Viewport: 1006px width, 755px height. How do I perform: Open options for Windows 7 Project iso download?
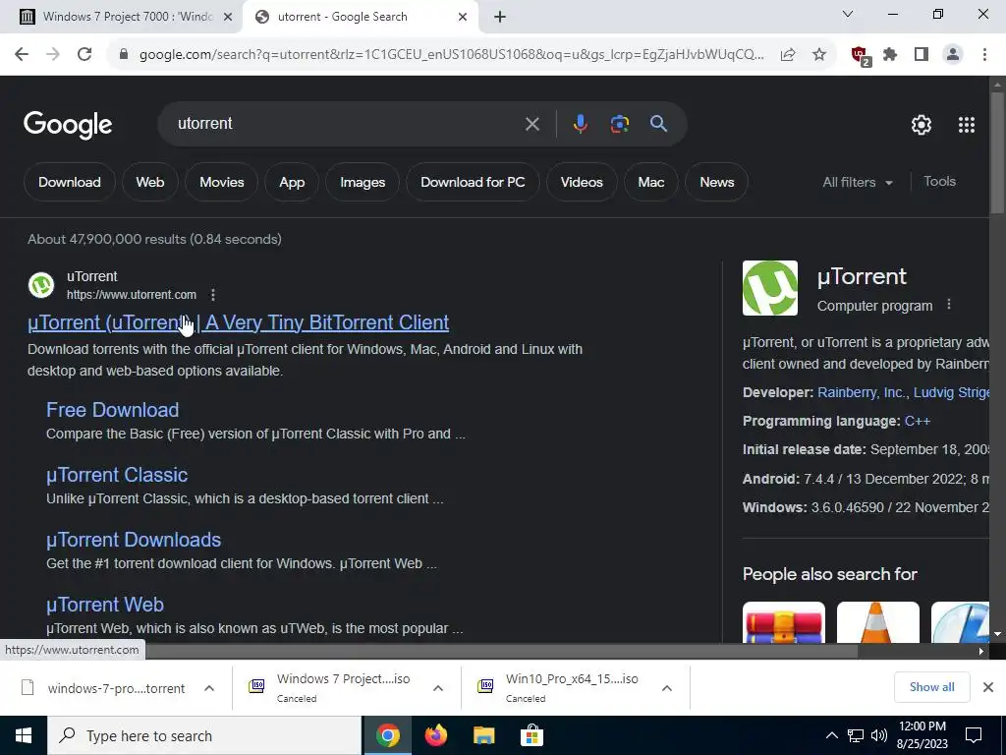click(x=438, y=688)
